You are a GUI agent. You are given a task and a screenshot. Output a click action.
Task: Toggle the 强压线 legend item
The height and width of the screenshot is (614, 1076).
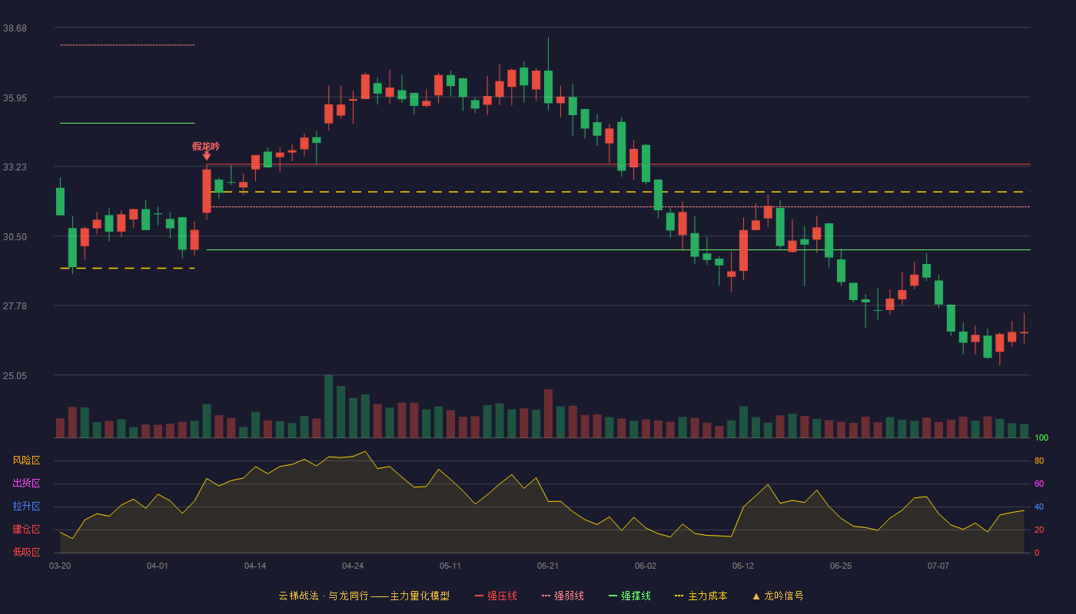click(x=496, y=596)
